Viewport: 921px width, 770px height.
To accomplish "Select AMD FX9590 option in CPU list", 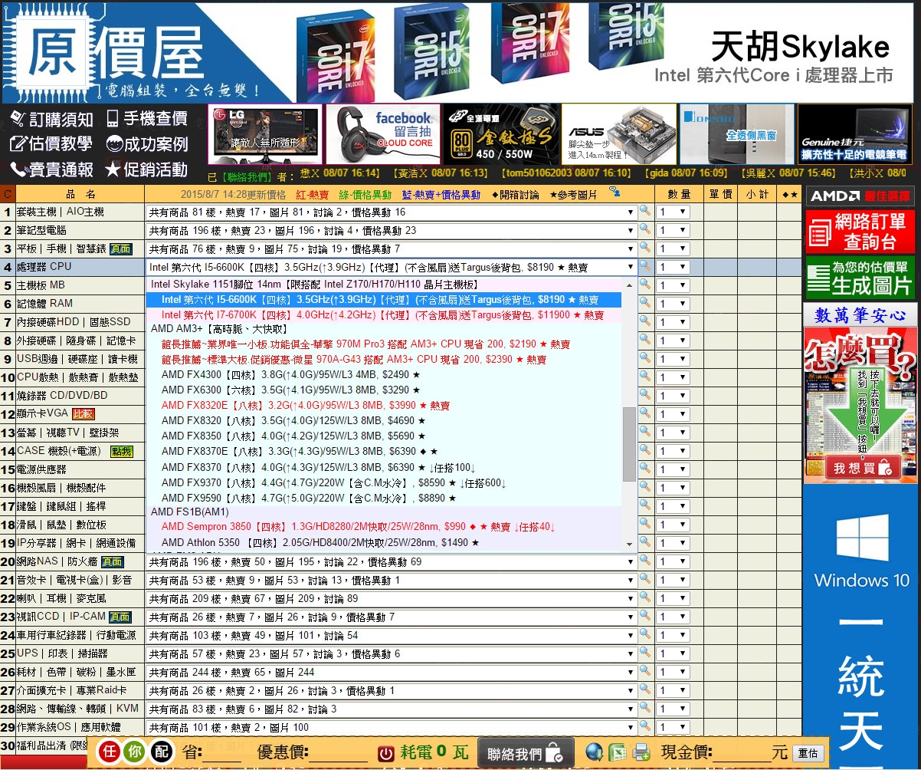I will 383,498.
